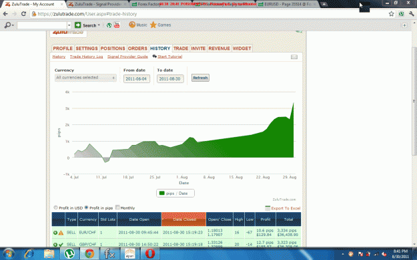Image resolution: width=417 pixels, height=260 pixels.
Task: Click Action Center flag in tray
Action: pos(360,254)
